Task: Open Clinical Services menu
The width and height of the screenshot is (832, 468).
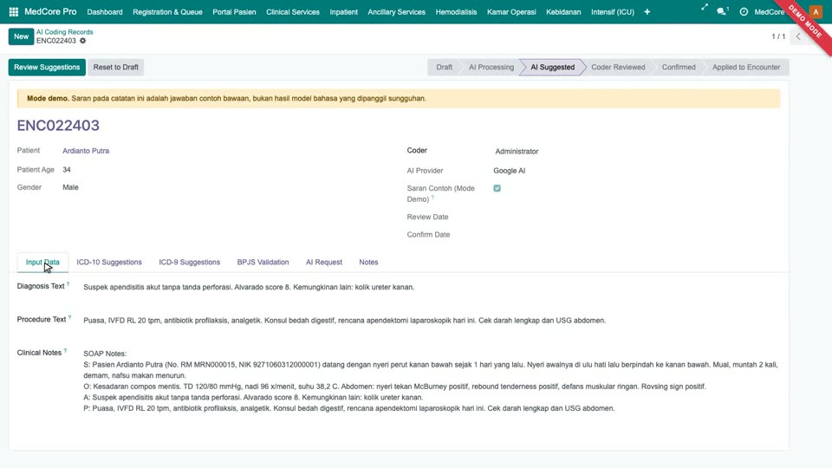Action: tap(293, 11)
